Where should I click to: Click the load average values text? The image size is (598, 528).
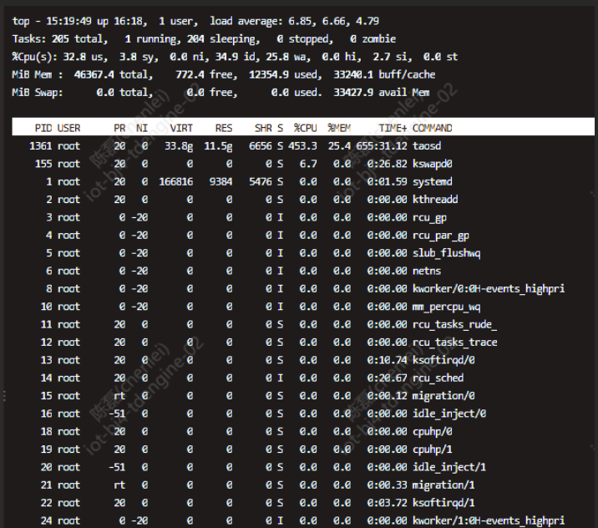tap(308, 21)
